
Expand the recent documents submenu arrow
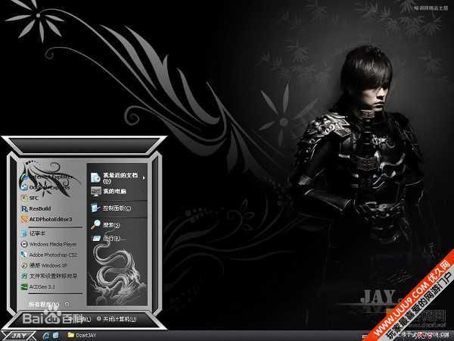(x=144, y=177)
